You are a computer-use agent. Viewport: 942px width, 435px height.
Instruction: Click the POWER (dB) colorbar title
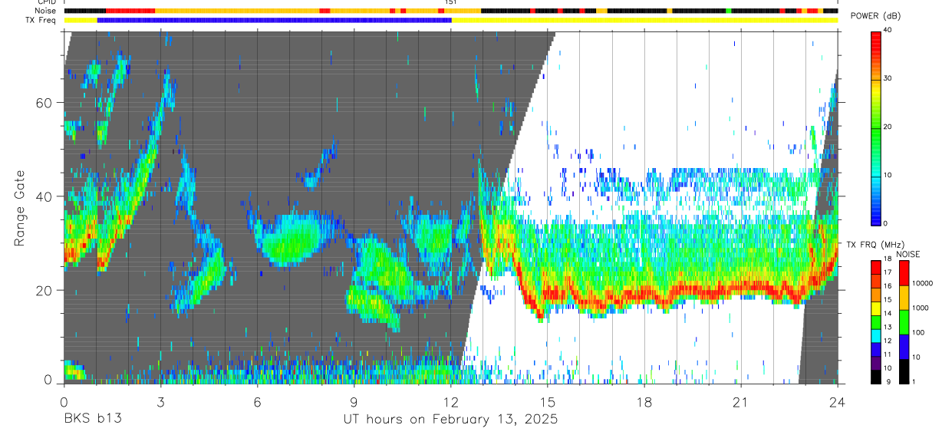875,16
